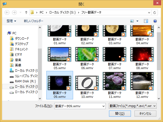Viewport: 163px width, 122px height.
Task: Open view options dropdown arrow
Action: tap(137, 21)
